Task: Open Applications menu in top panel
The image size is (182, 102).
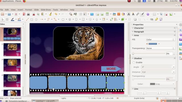Action: (x=8, y=1)
